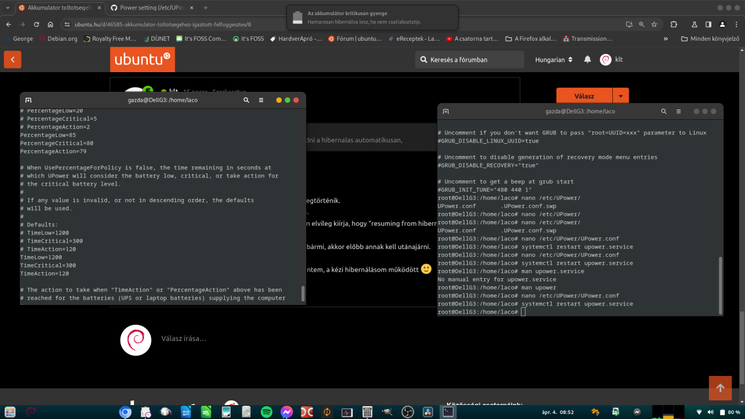
Task: Go back with the orange forum arrow button
Action: [12, 59]
